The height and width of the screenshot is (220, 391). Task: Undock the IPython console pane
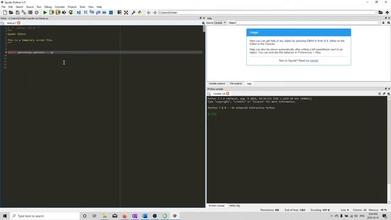[386, 89]
